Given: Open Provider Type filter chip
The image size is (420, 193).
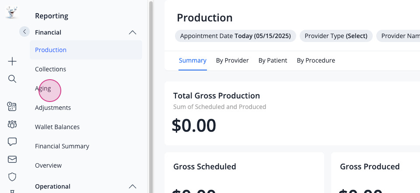Looking at the screenshot, I should [336, 36].
